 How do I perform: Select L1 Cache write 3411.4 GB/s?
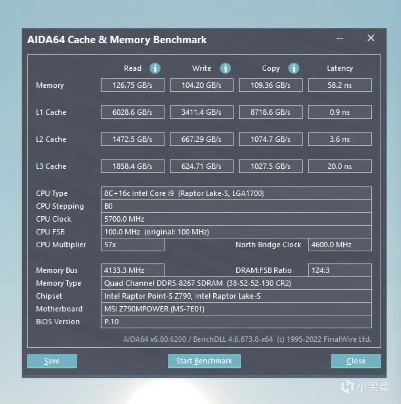[202, 112]
